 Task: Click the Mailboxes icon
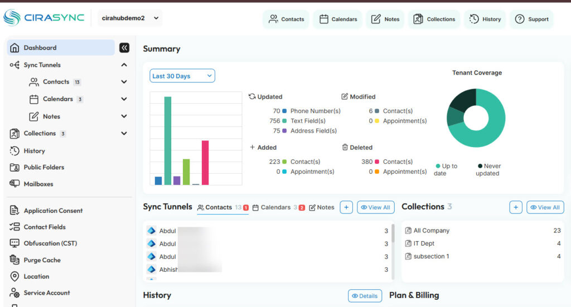click(x=14, y=183)
